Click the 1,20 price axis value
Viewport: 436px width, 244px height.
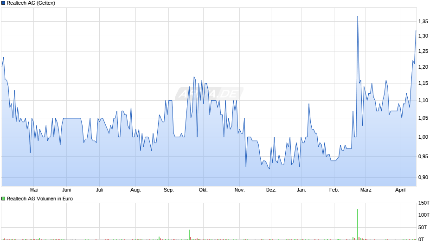[423, 67]
